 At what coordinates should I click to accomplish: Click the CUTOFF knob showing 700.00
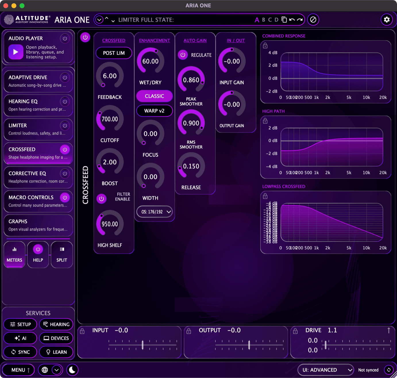pos(110,119)
